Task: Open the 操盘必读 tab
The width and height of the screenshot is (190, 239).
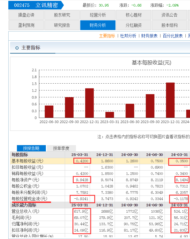Action: (x=26, y=15)
